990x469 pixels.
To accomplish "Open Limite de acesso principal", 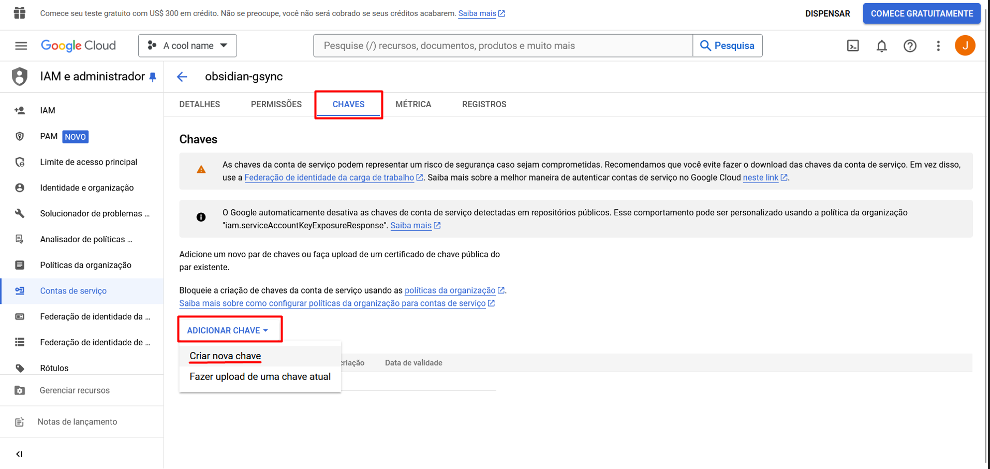I will click(82, 162).
